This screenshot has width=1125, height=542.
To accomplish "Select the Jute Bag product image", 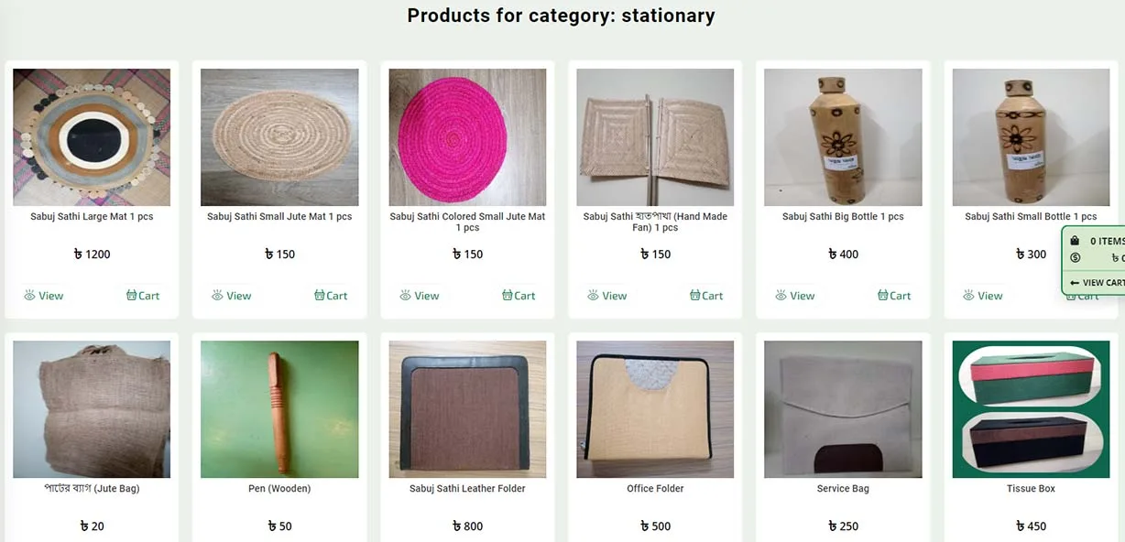I will click(92, 409).
